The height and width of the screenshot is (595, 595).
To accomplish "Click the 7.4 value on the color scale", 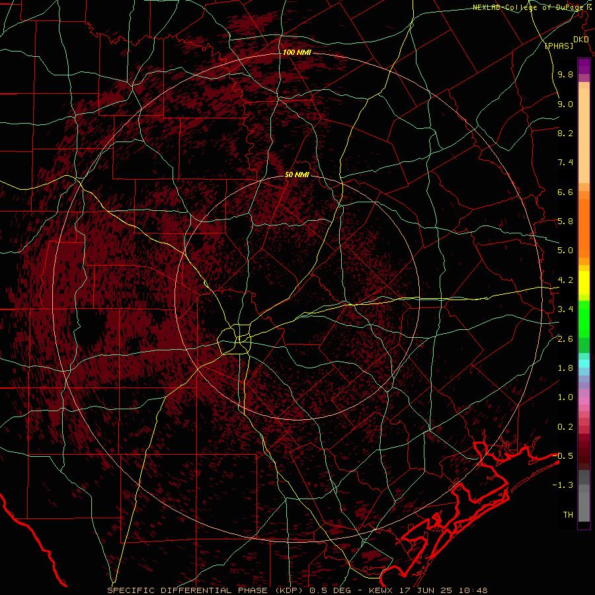I will (x=565, y=163).
